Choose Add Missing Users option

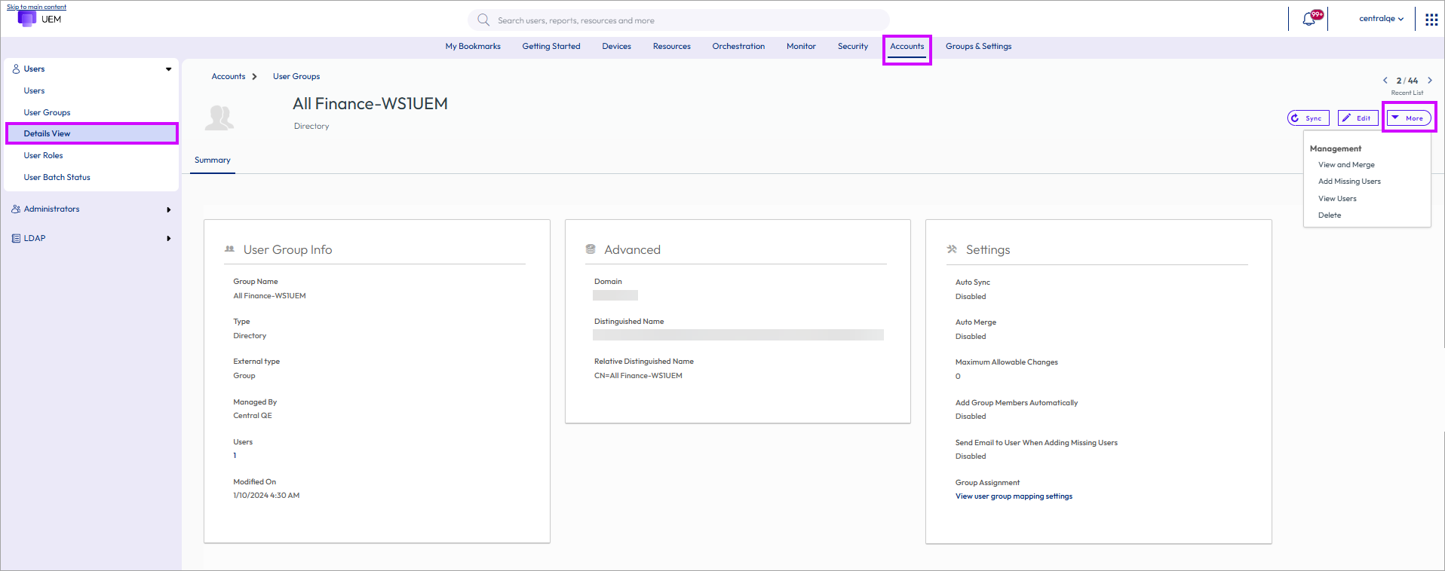pos(1349,182)
